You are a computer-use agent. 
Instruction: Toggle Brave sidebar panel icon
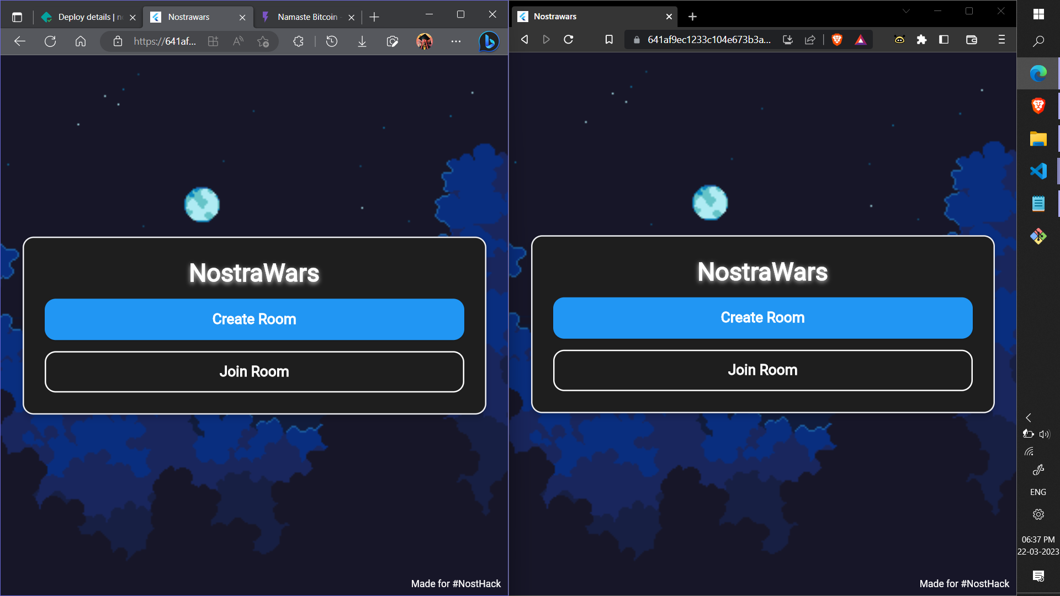click(x=944, y=40)
